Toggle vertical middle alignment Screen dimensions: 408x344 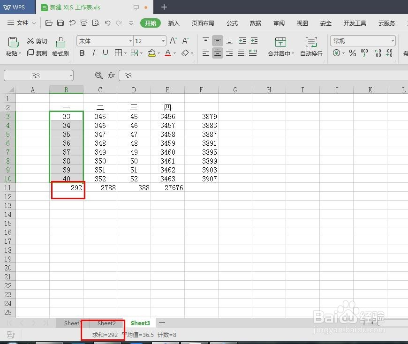(x=217, y=41)
